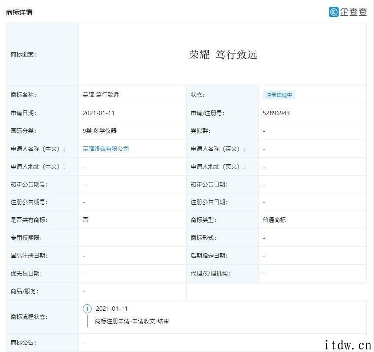The width and height of the screenshot is (374, 352).
Task: Select the 普通商标 trademark type value
Action: click(274, 220)
